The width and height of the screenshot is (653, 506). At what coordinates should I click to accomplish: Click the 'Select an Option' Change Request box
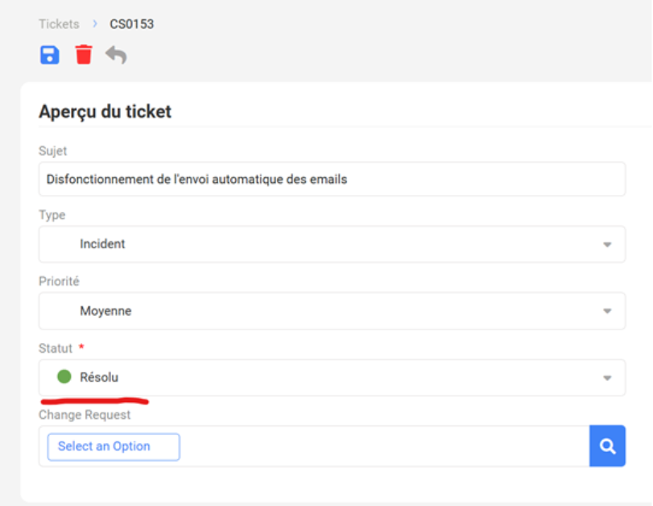(x=114, y=446)
